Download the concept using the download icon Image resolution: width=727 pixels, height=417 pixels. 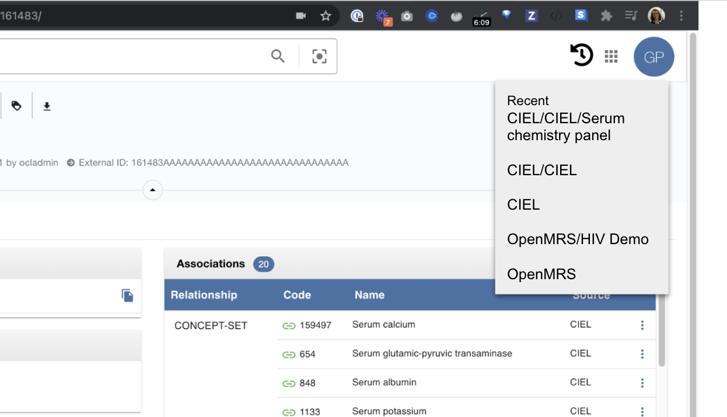(x=47, y=106)
